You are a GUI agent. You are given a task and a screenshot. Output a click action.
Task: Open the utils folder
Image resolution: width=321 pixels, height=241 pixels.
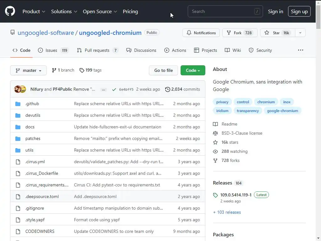click(x=29, y=150)
